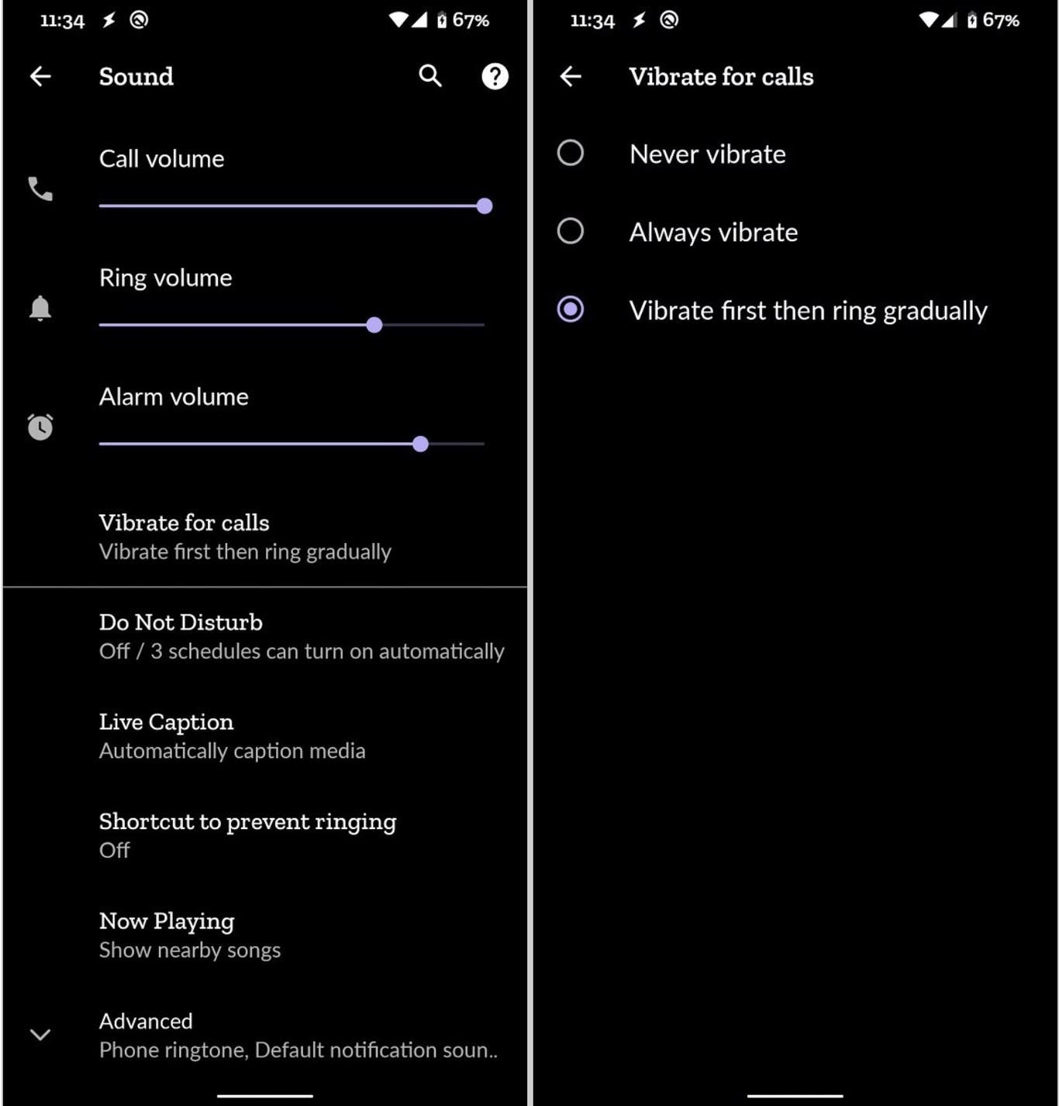Open Shortcut to prevent ringing
Screen dimensions: 1059x1106
[x=265, y=835]
